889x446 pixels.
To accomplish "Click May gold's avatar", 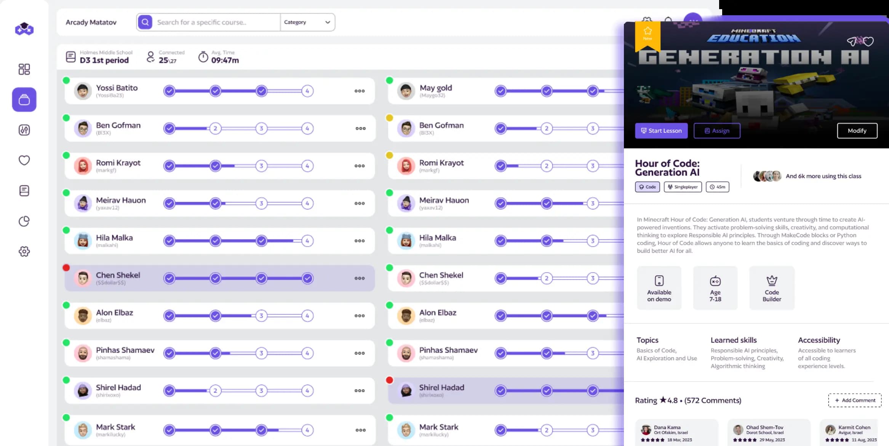I will 406,91.
